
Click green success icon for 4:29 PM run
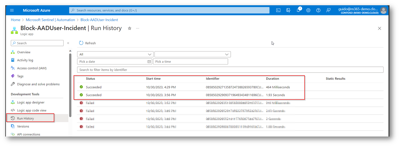(81, 87)
